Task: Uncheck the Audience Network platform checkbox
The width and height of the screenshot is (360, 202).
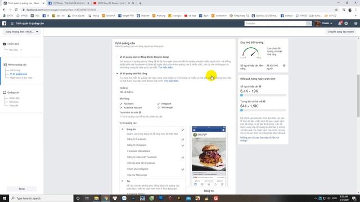Action: (121, 108)
